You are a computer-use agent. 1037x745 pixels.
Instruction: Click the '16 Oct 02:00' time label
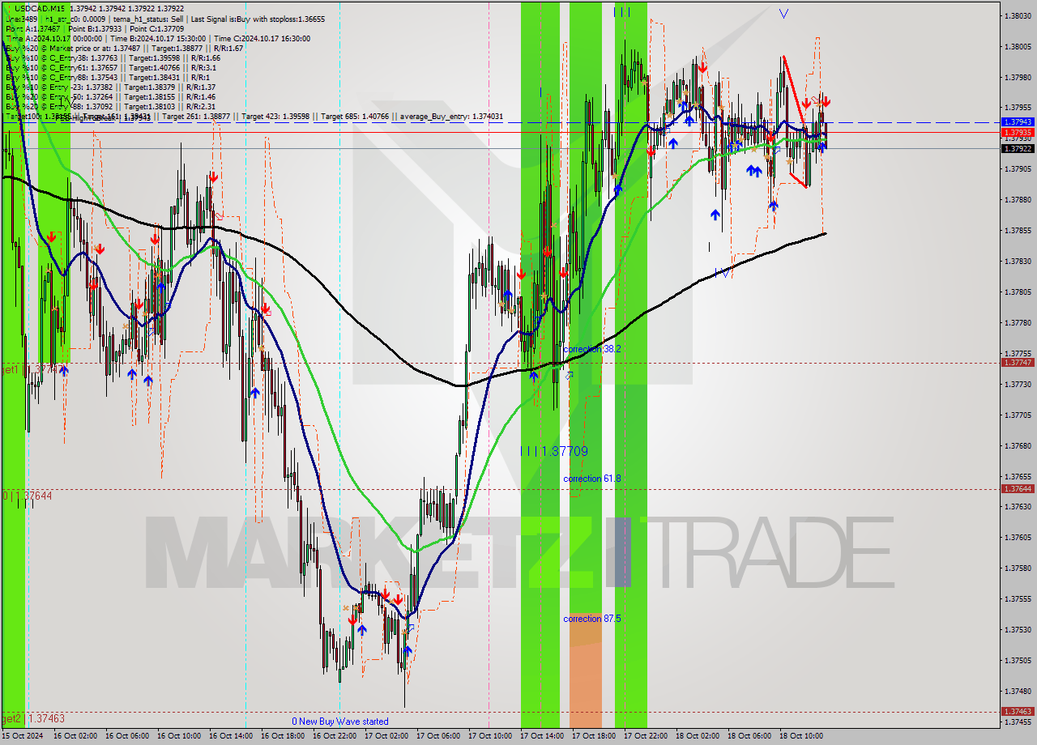[76, 736]
